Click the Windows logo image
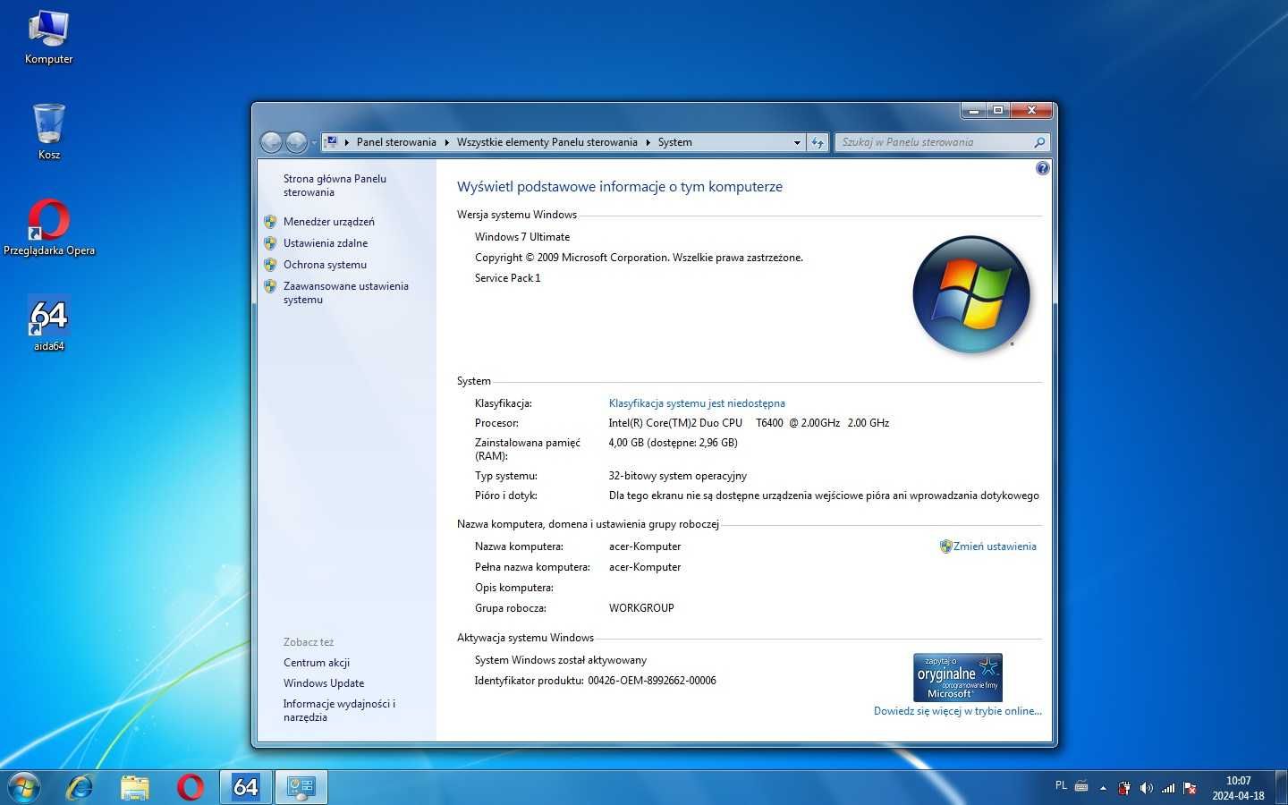Viewport: 1288px width, 805px height. [x=970, y=294]
